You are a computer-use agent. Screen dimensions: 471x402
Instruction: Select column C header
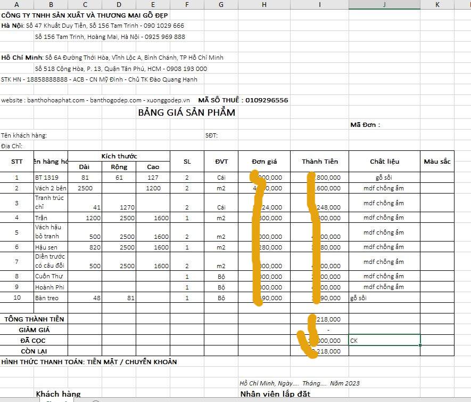(x=85, y=4)
